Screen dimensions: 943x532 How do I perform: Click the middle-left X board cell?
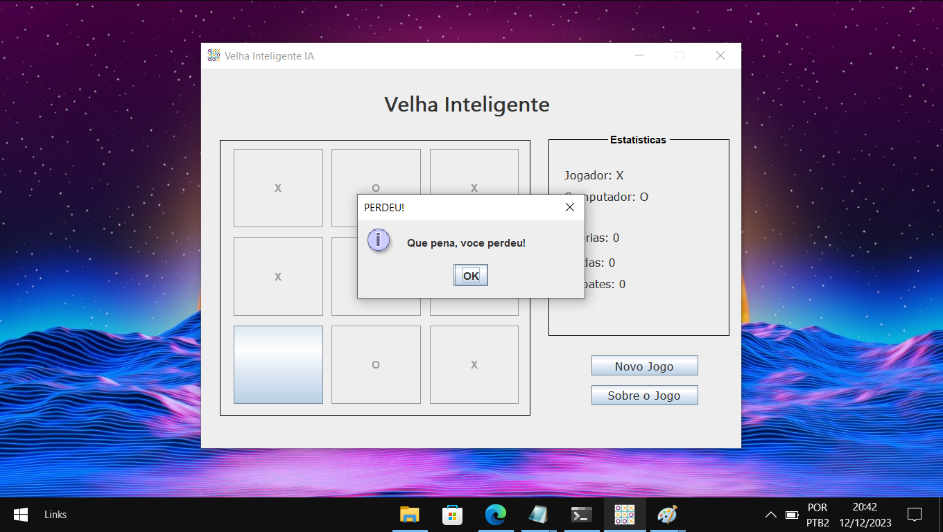278,276
